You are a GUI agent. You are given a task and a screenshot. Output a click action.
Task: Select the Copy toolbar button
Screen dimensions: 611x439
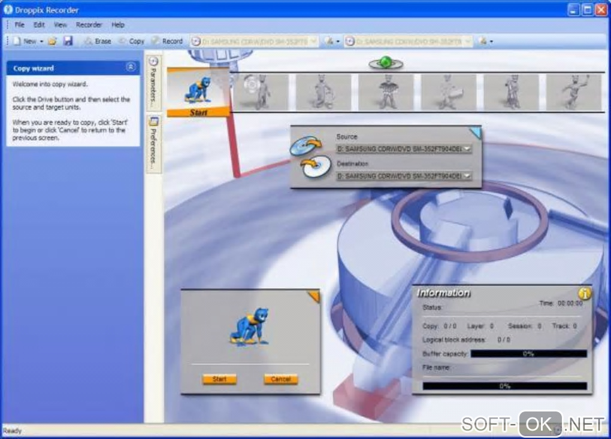coord(131,41)
